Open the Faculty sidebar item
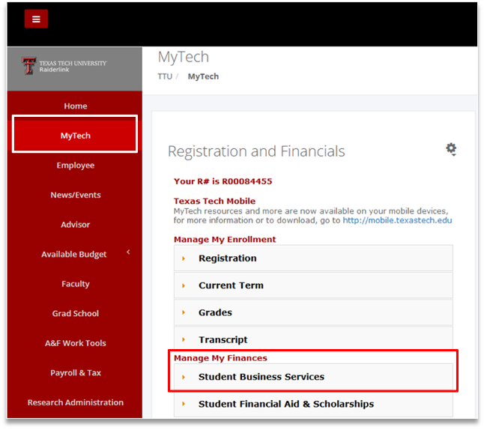 coord(76,284)
